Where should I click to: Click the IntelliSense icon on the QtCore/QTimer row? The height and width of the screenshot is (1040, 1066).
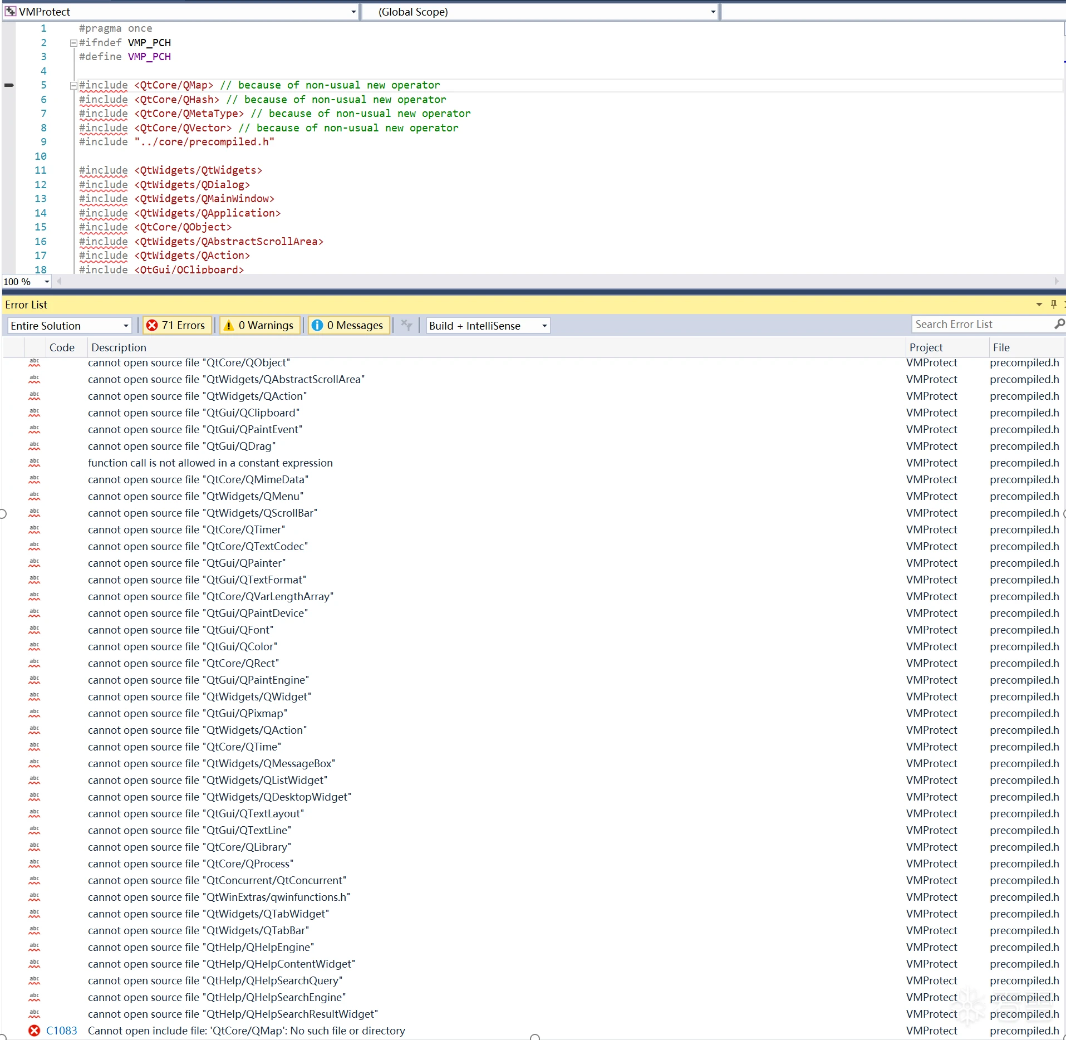pyautogui.click(x=35, y=529)
